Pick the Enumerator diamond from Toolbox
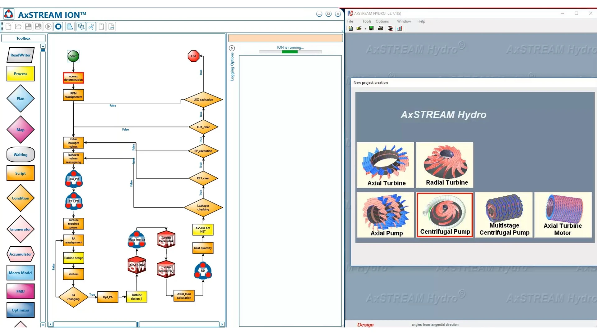Image resolution: width=597 pixels, height=335 pixels. coord(21,229)
